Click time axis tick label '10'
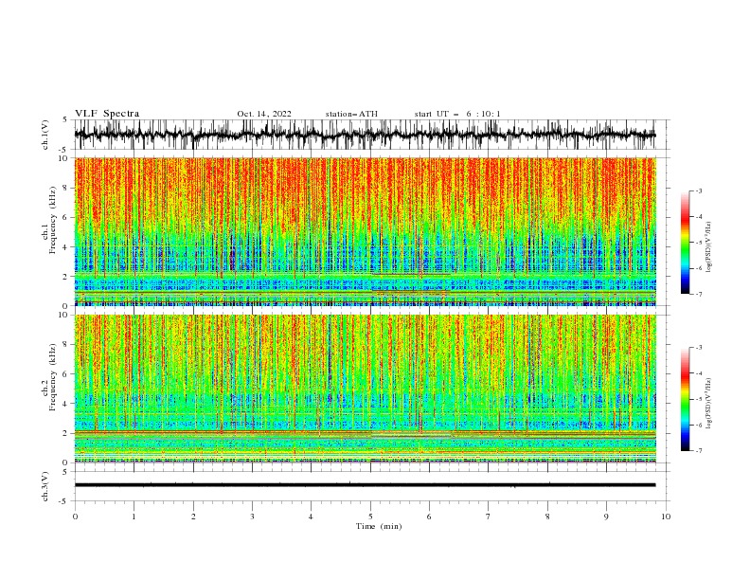Screen dimensions: 750x580 point(666,517)
